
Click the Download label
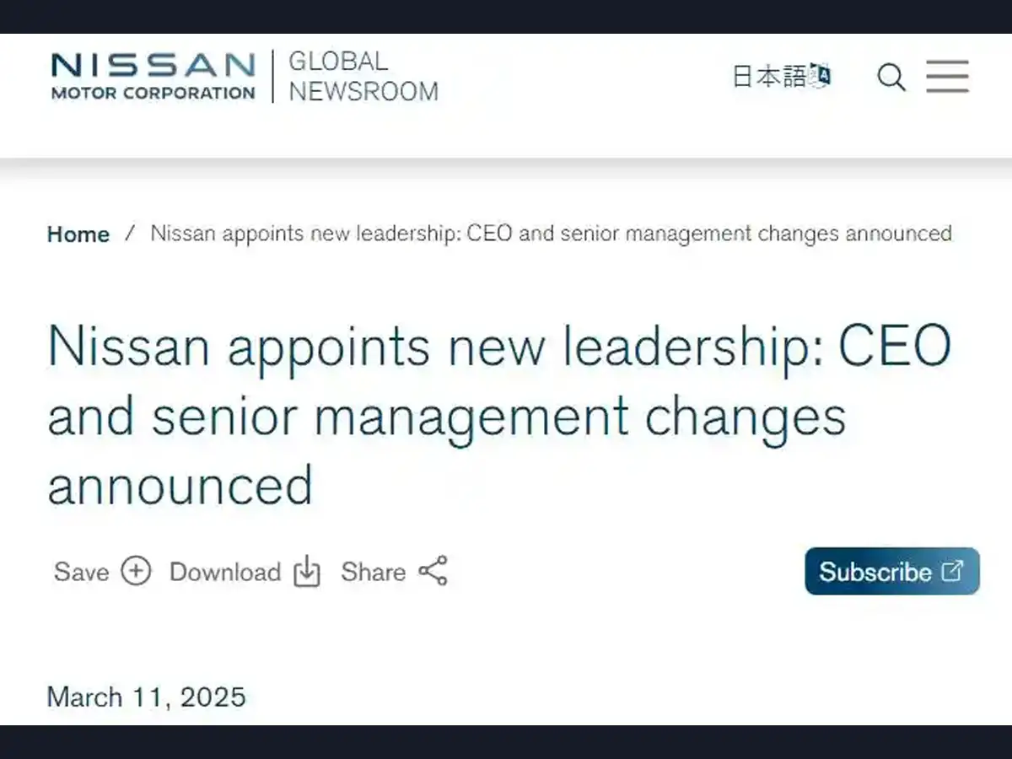click(225, 572)
